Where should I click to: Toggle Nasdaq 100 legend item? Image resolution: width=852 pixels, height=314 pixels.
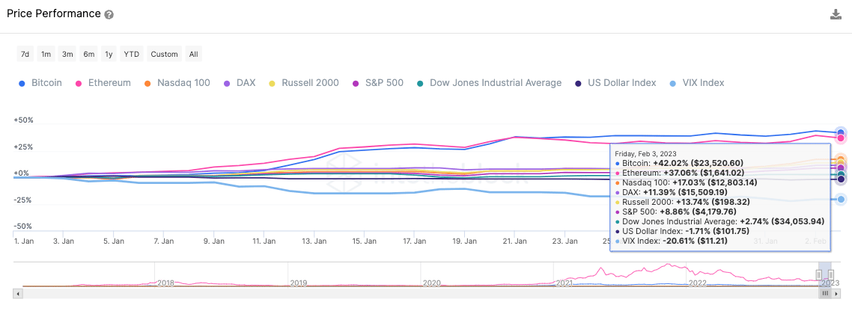pyautogui.click(x=177, y=83)
